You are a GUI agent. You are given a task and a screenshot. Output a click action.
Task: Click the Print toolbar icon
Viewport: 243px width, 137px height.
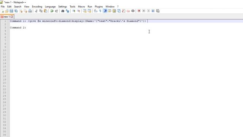pos(30,11)
